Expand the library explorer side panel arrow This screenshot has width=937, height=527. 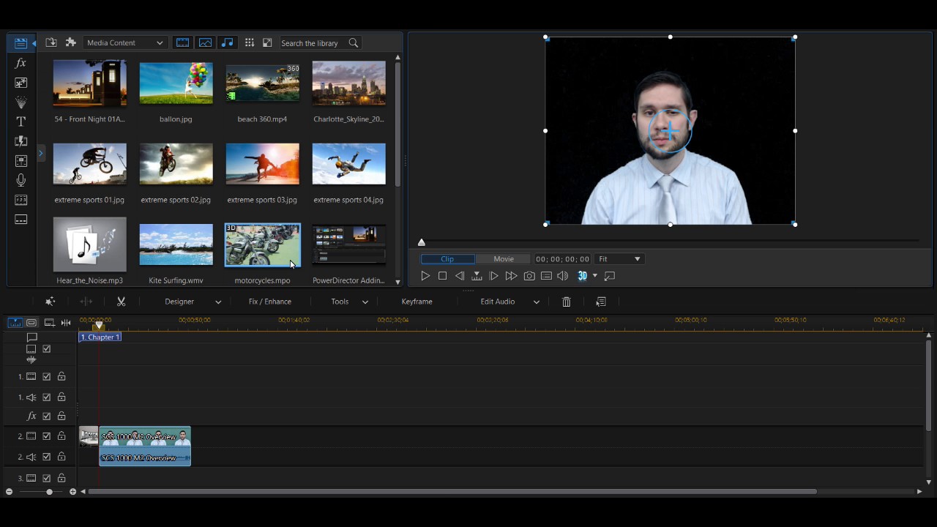[41, 153]
